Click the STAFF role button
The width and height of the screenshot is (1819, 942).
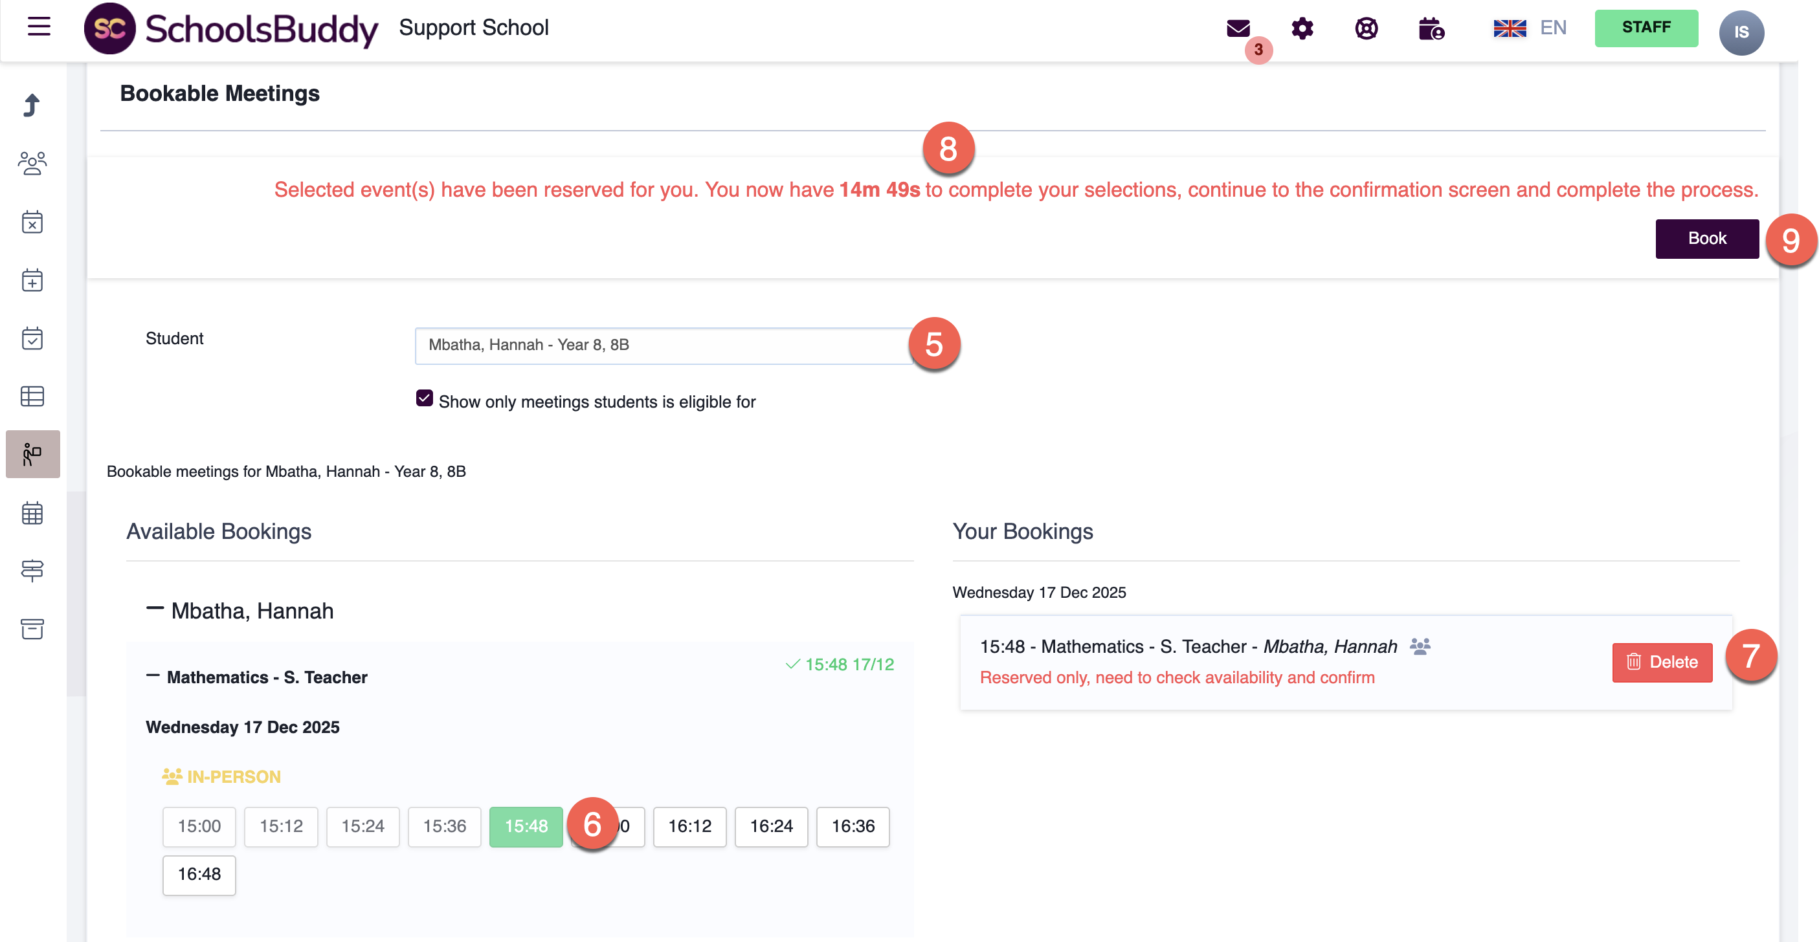[x=1646, y=28]
